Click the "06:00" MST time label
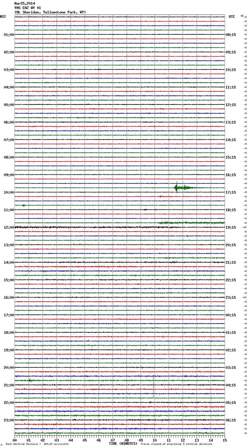Image resolution: width=248 pixels, height=448 pixels. pos(9,122)
